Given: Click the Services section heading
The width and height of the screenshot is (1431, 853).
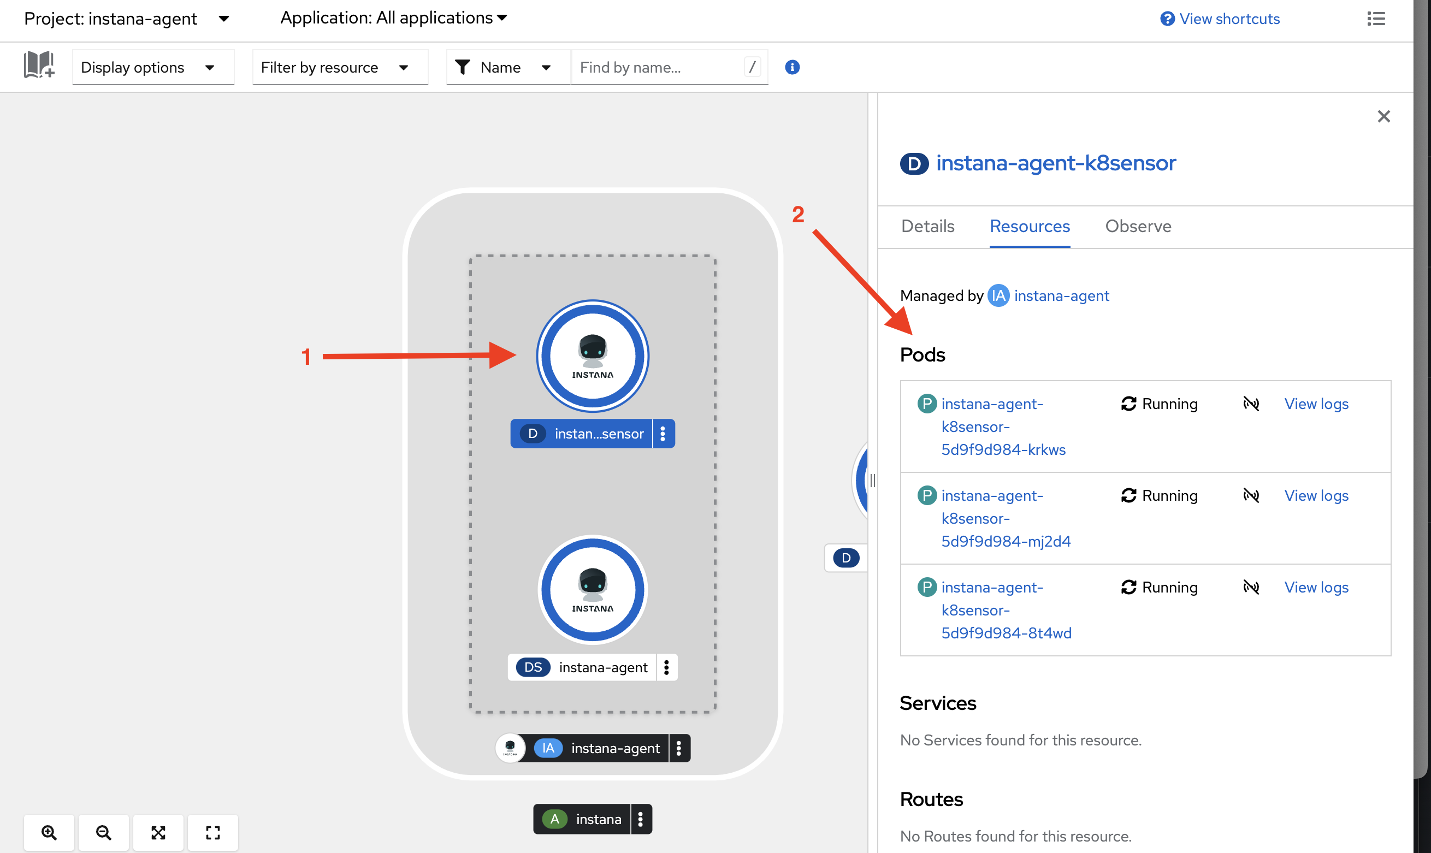Looking at the screenshot, I should [x=937, y=703].
